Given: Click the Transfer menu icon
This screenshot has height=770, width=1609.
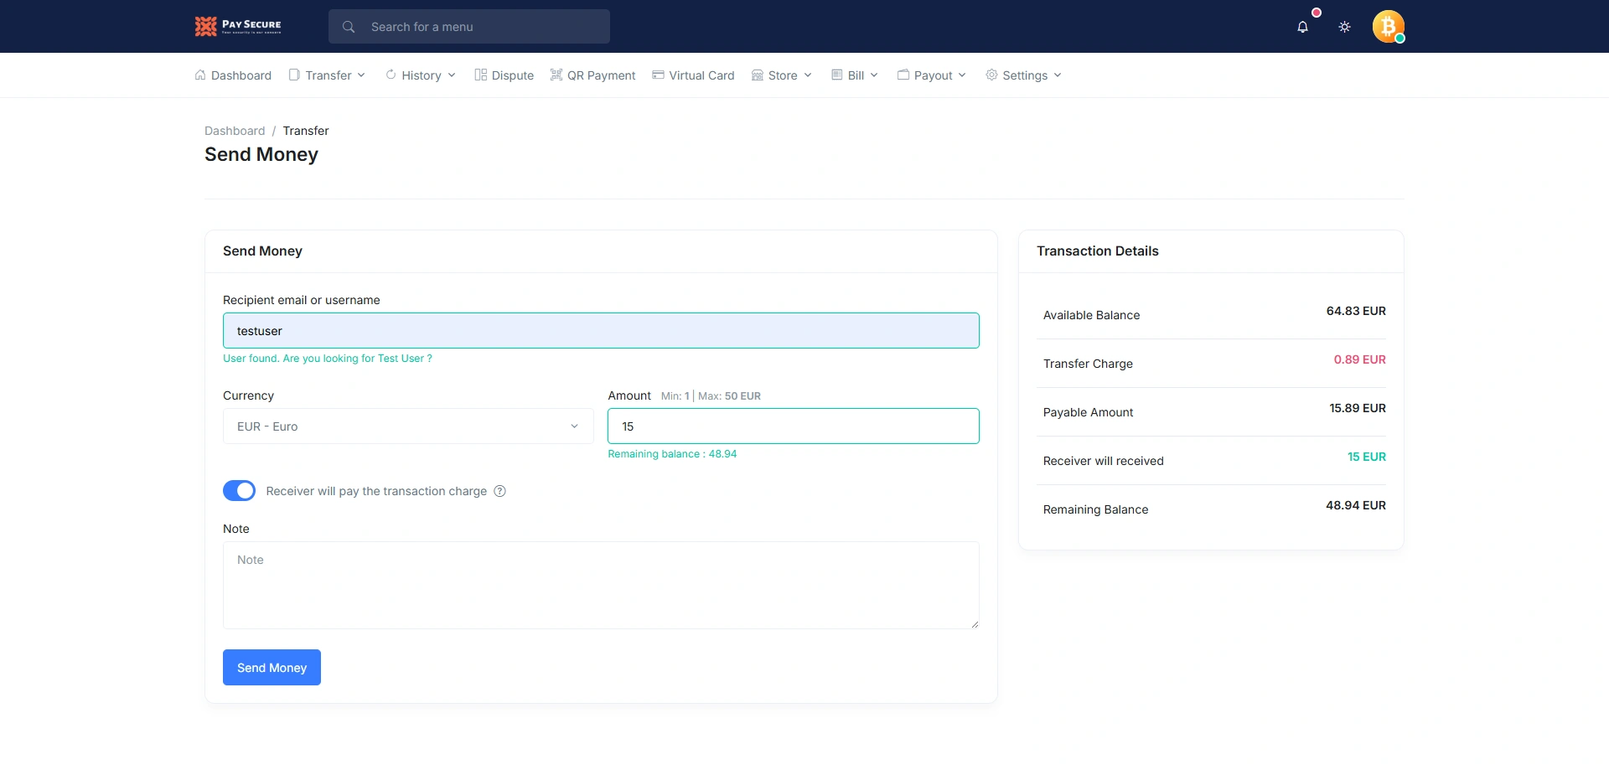Looking at the screenshot, I should tap(294, 75).
